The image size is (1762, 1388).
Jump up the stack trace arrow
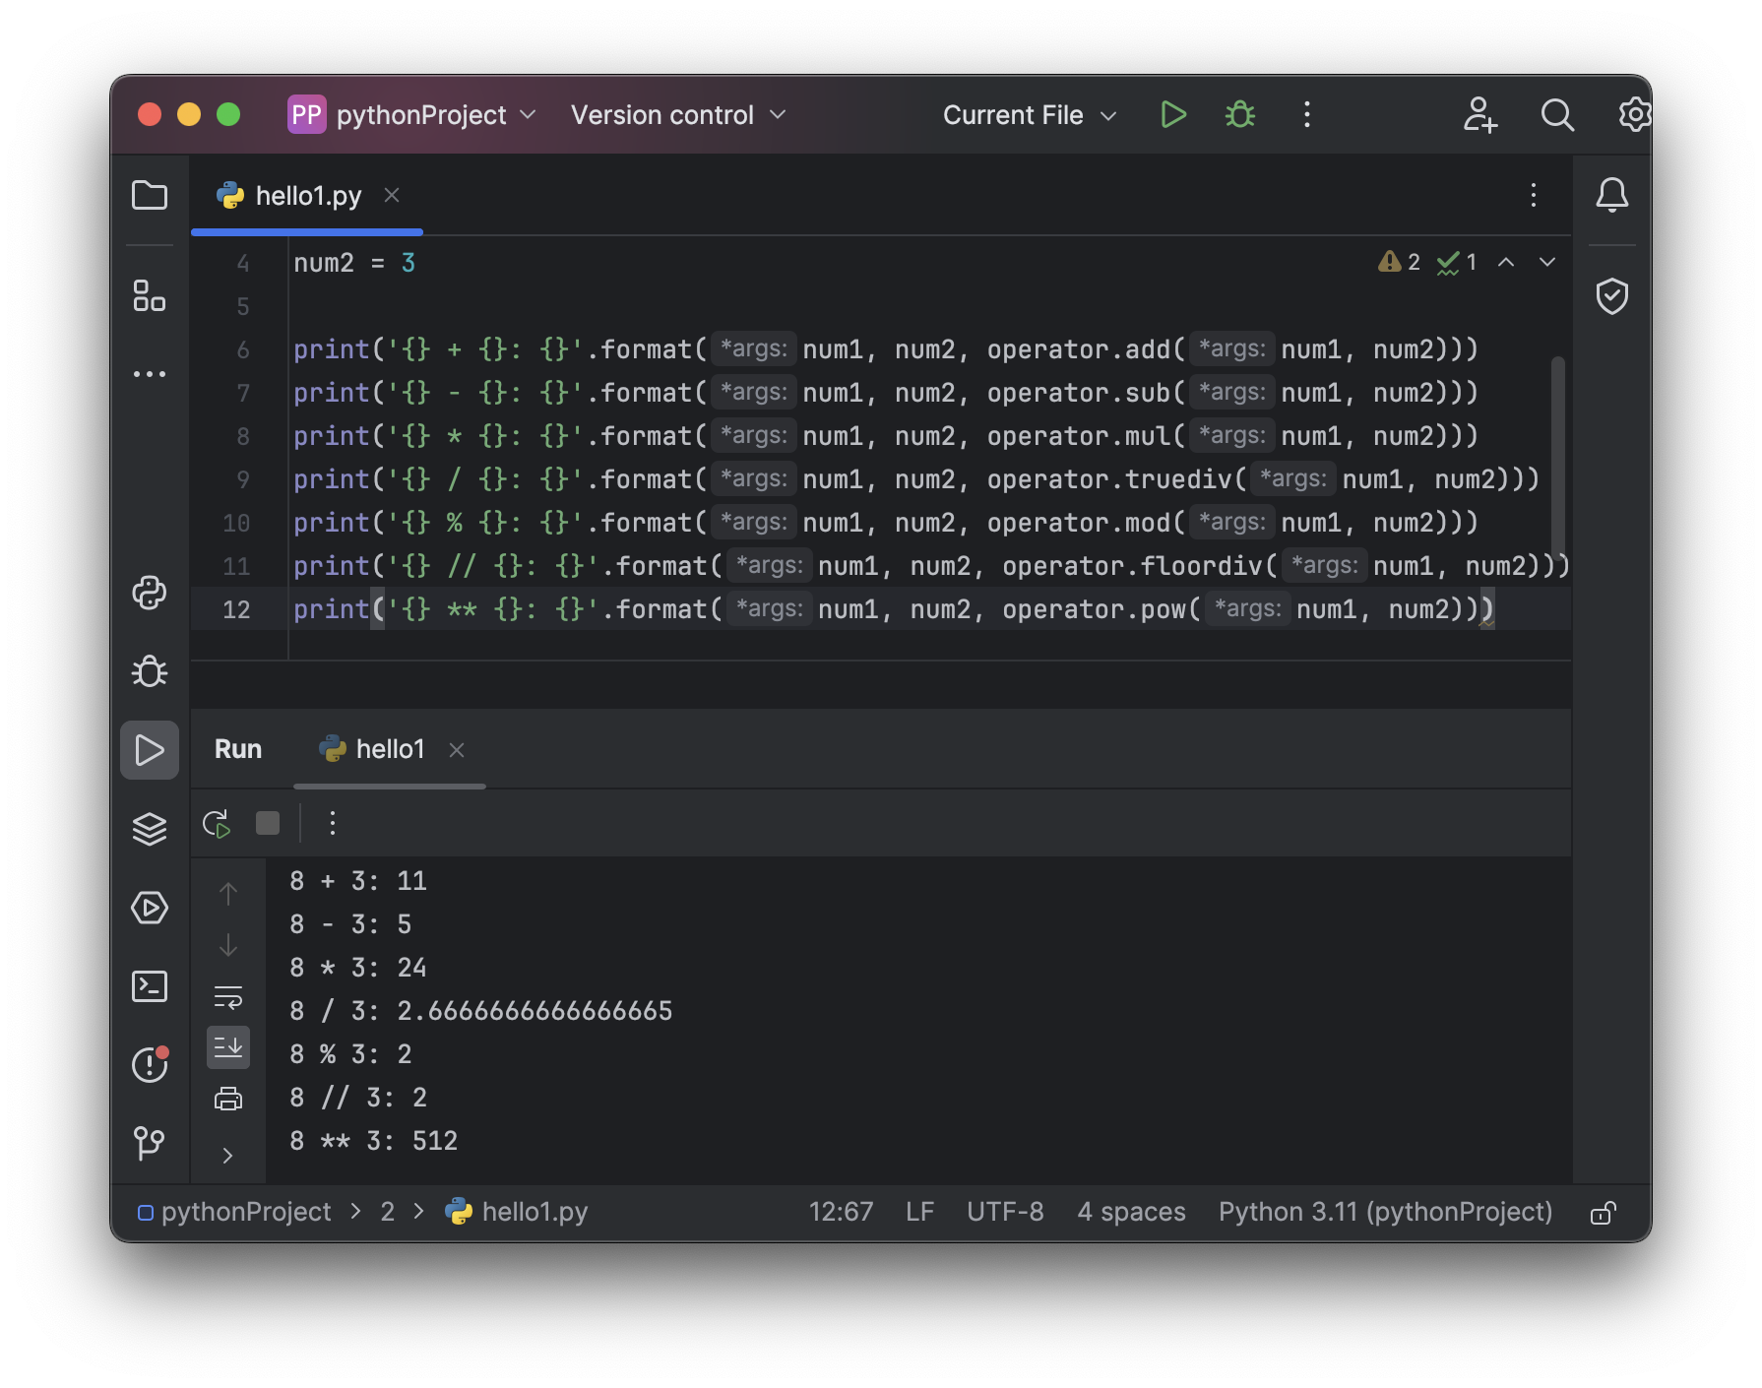pyautogui.click(x=228, y=893)
